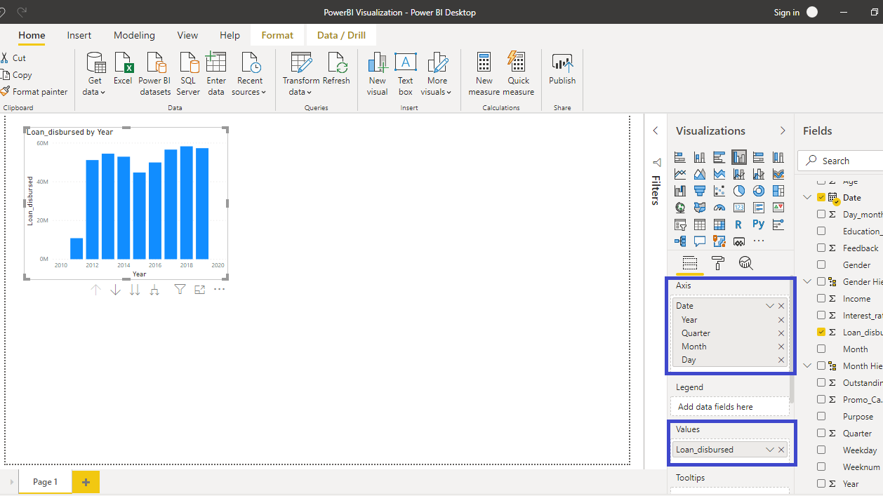Select the pie chart visualization icon

[x=739, y=191]
